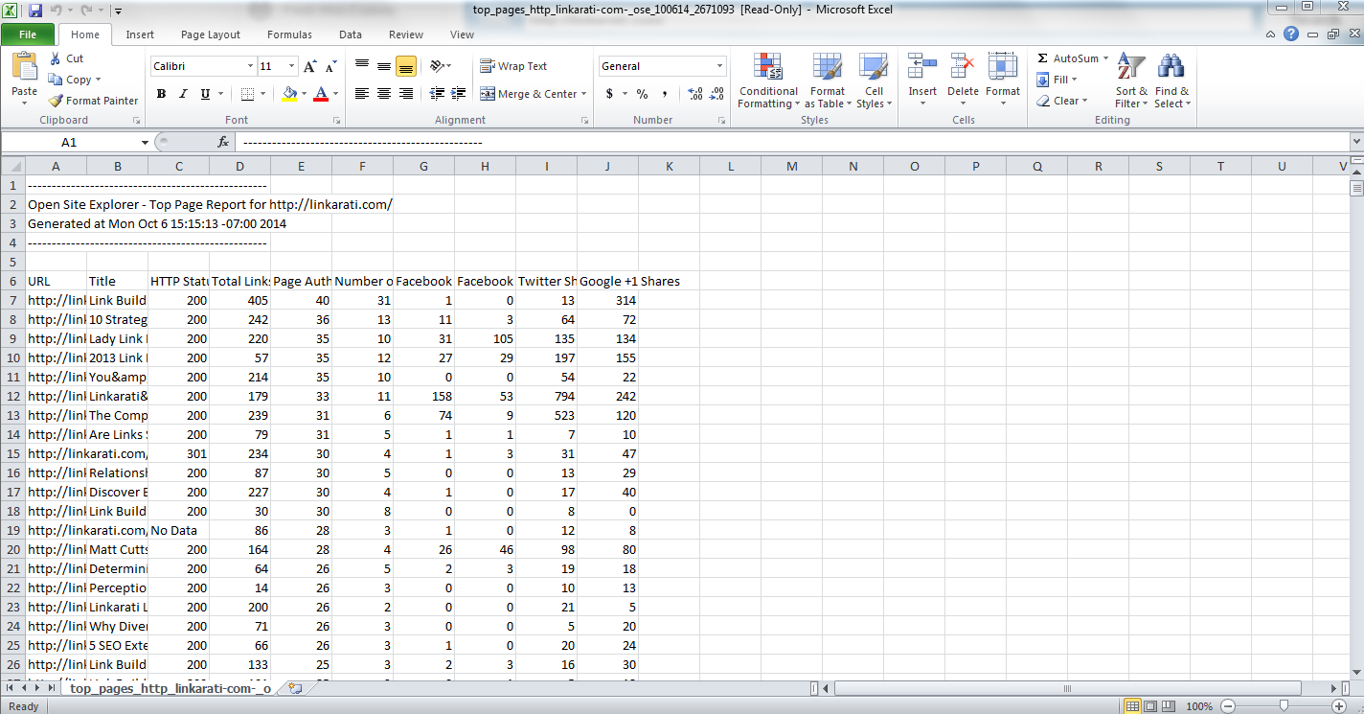Click Increase Decimal icon
This screenshot has width=1364, height=714.
(694, 94)
